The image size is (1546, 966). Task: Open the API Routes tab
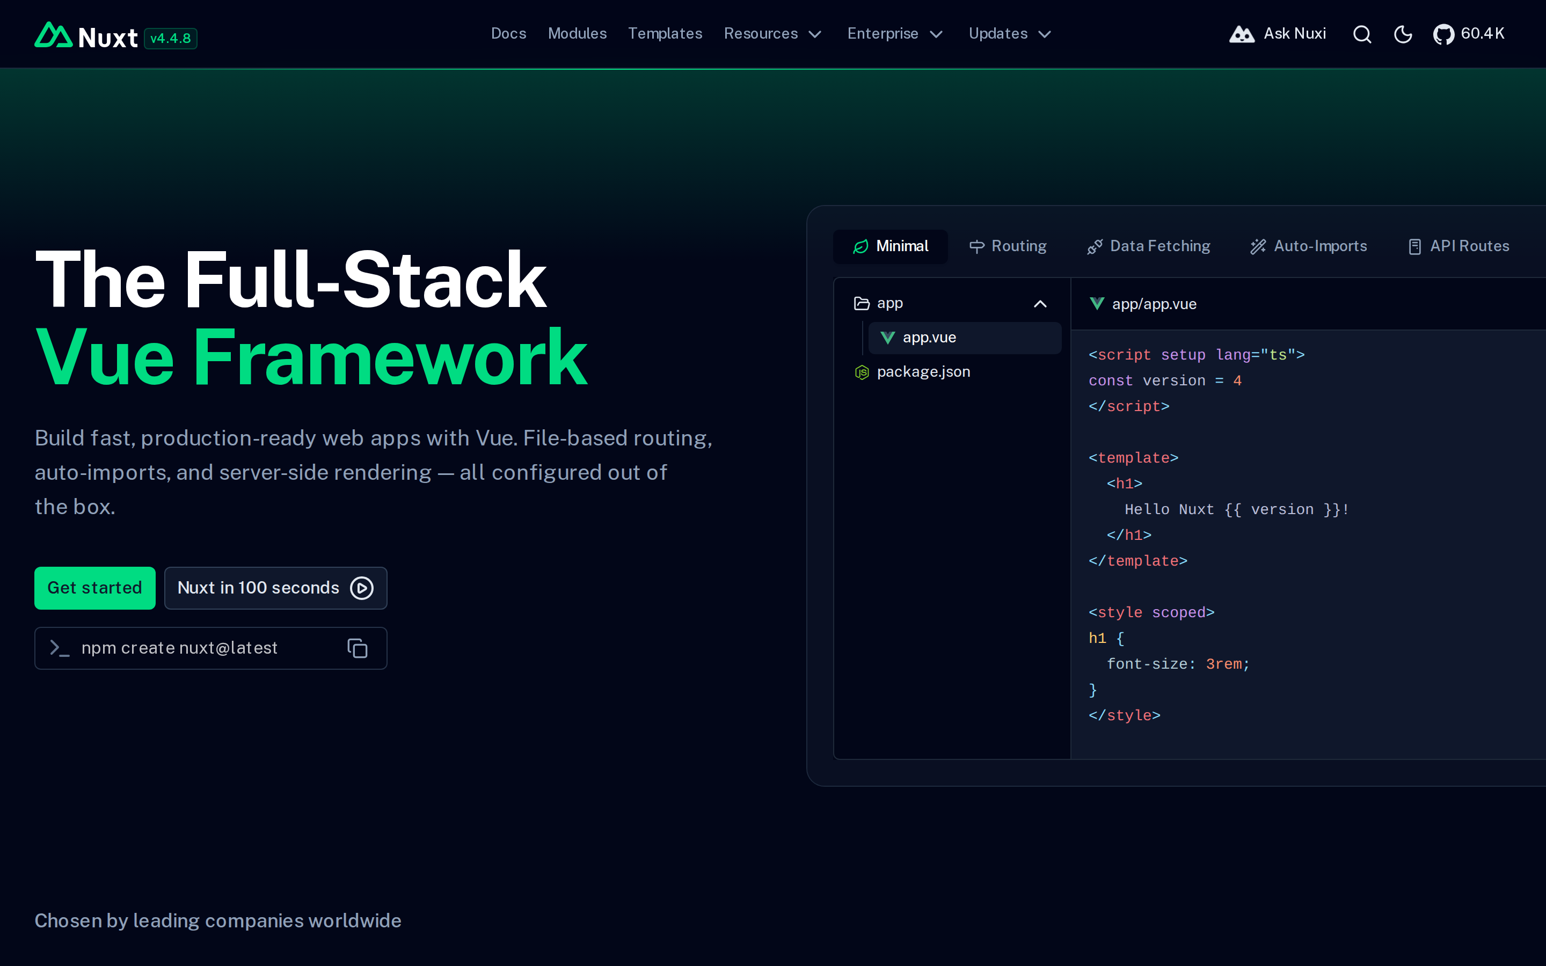1459,247
